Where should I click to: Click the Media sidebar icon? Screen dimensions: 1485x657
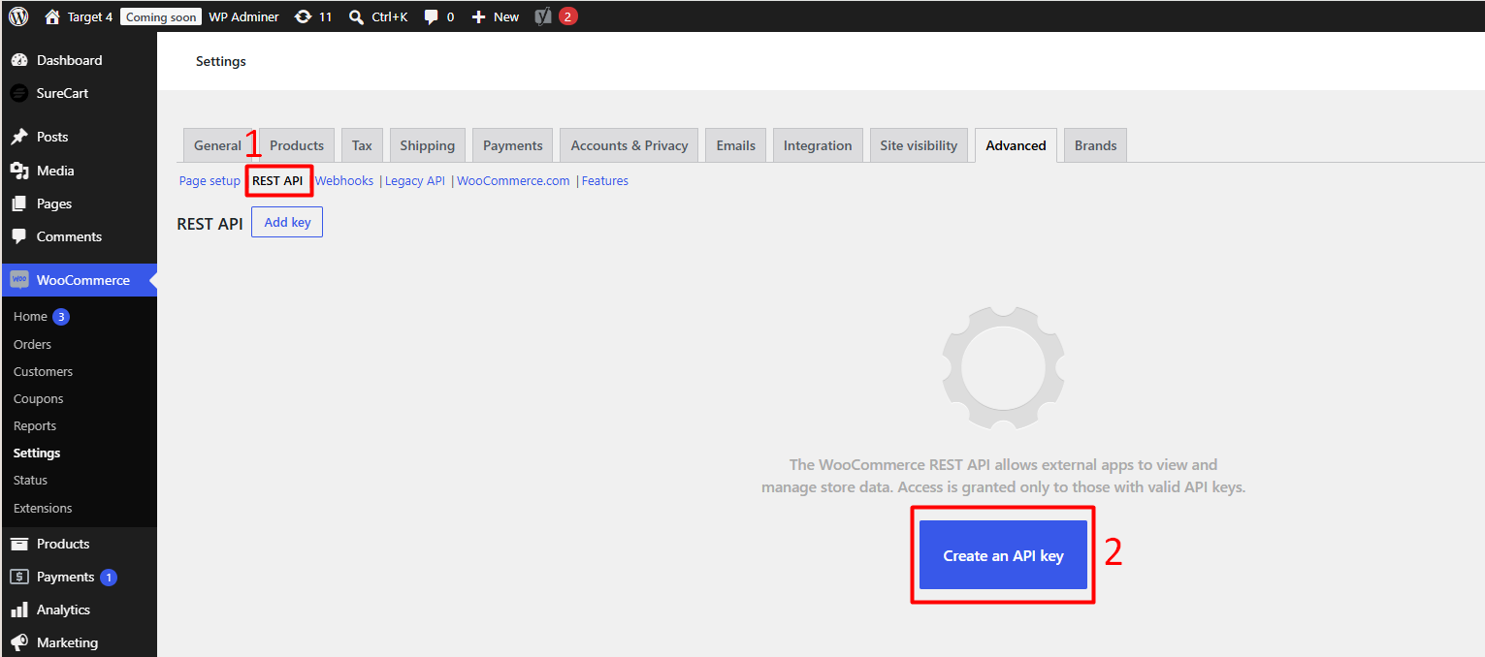point(18,171)
